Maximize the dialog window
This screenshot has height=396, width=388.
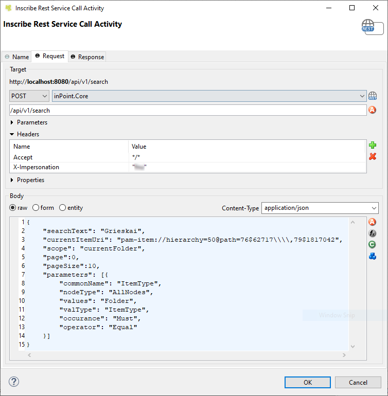pyautogui.click(x=352, y=8)
